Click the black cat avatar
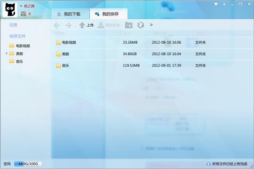 (10, 10)
